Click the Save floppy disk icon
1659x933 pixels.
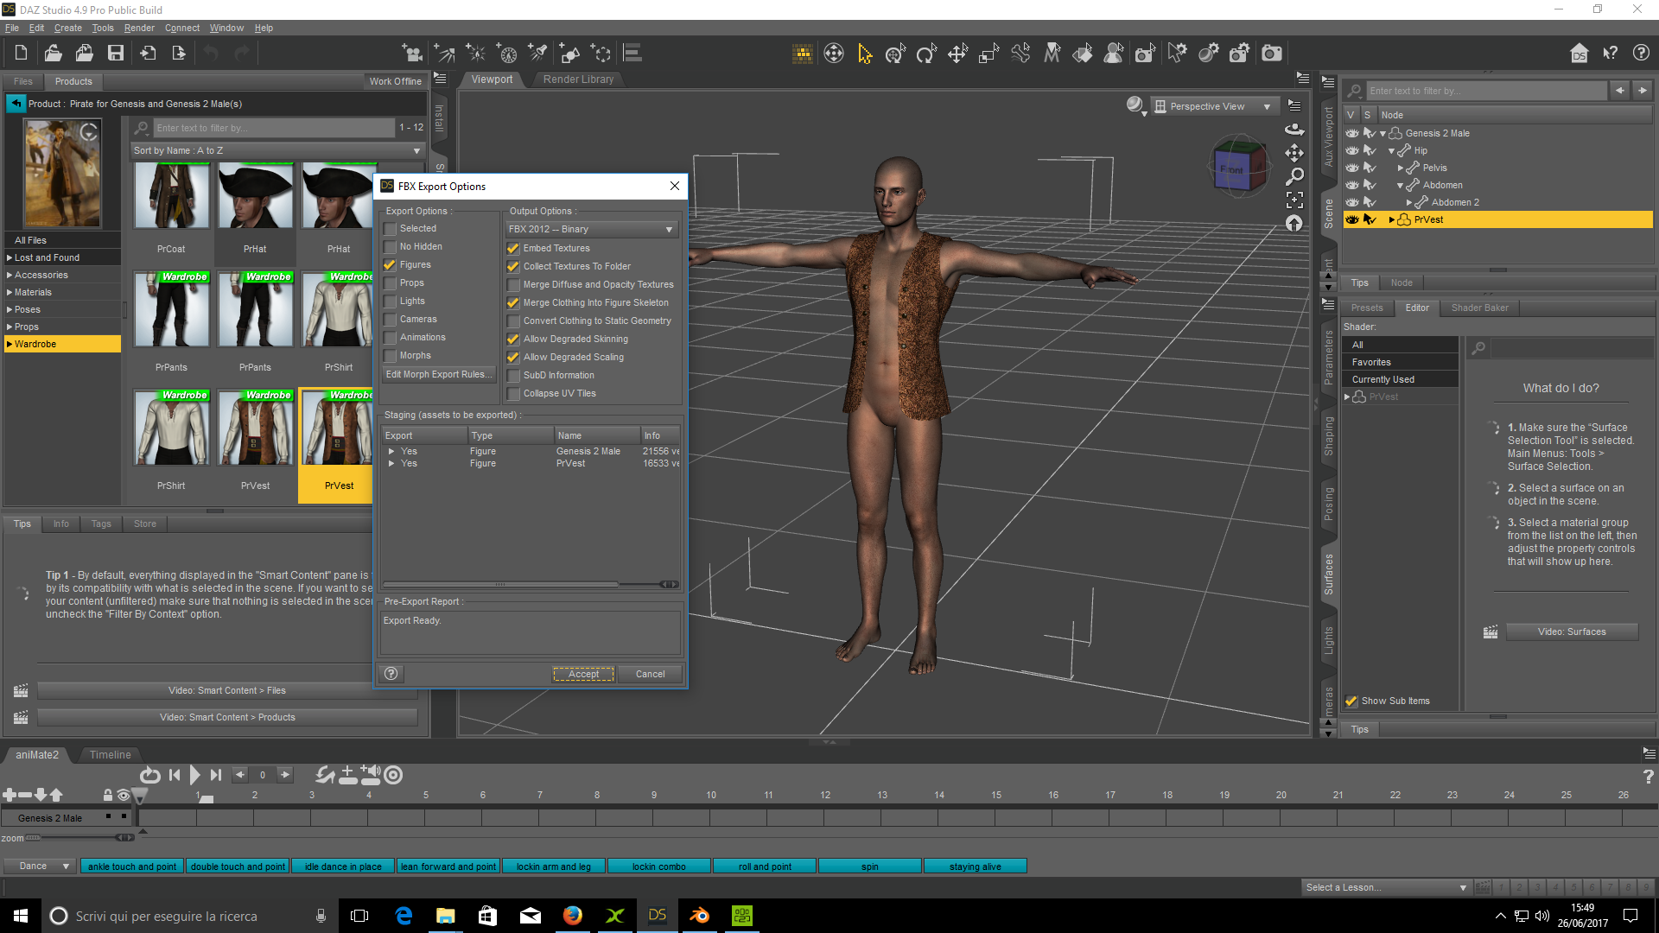point(115,53)
